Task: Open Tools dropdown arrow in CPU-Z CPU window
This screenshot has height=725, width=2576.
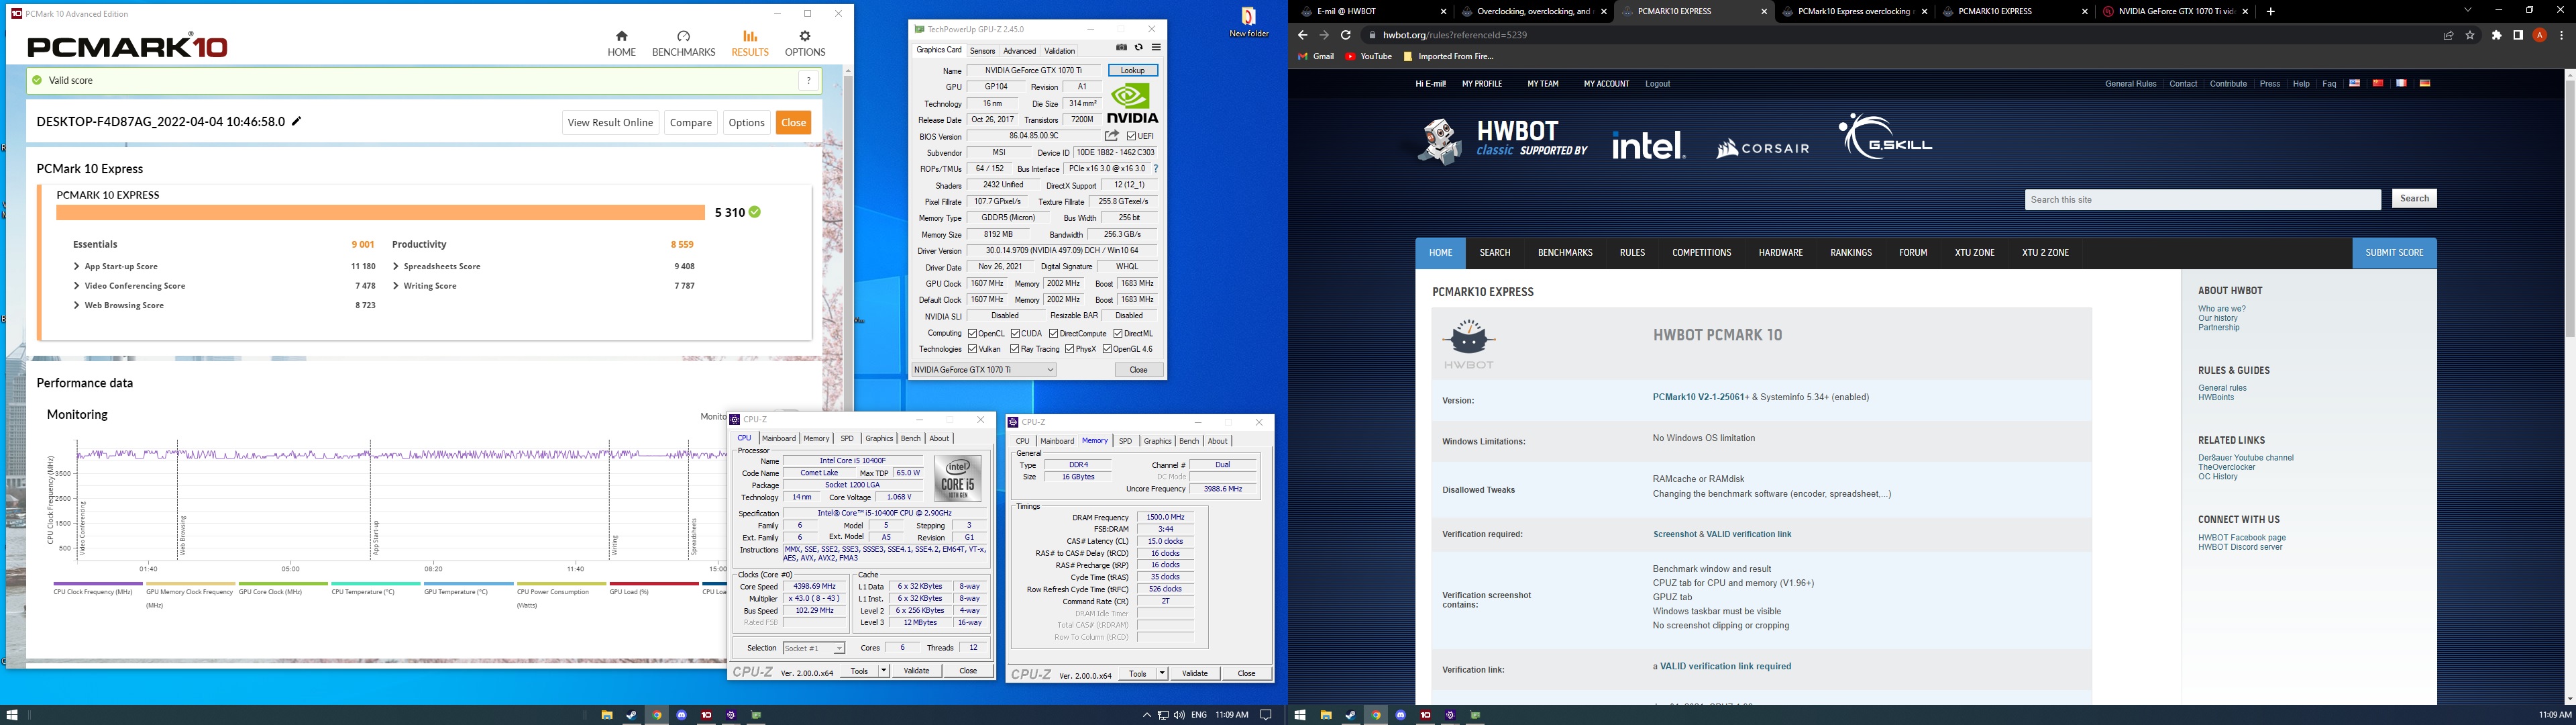Action: pyautogui.click(x=884, y=671)
